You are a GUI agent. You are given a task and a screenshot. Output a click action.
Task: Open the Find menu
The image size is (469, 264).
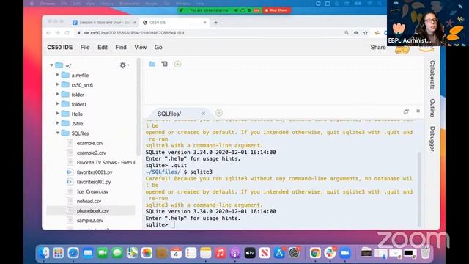coord(121,47)
